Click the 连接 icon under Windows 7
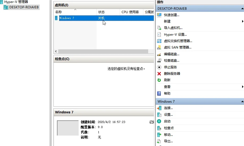The width and height of the screenshot is (244, 146). [x=159, y=108]
